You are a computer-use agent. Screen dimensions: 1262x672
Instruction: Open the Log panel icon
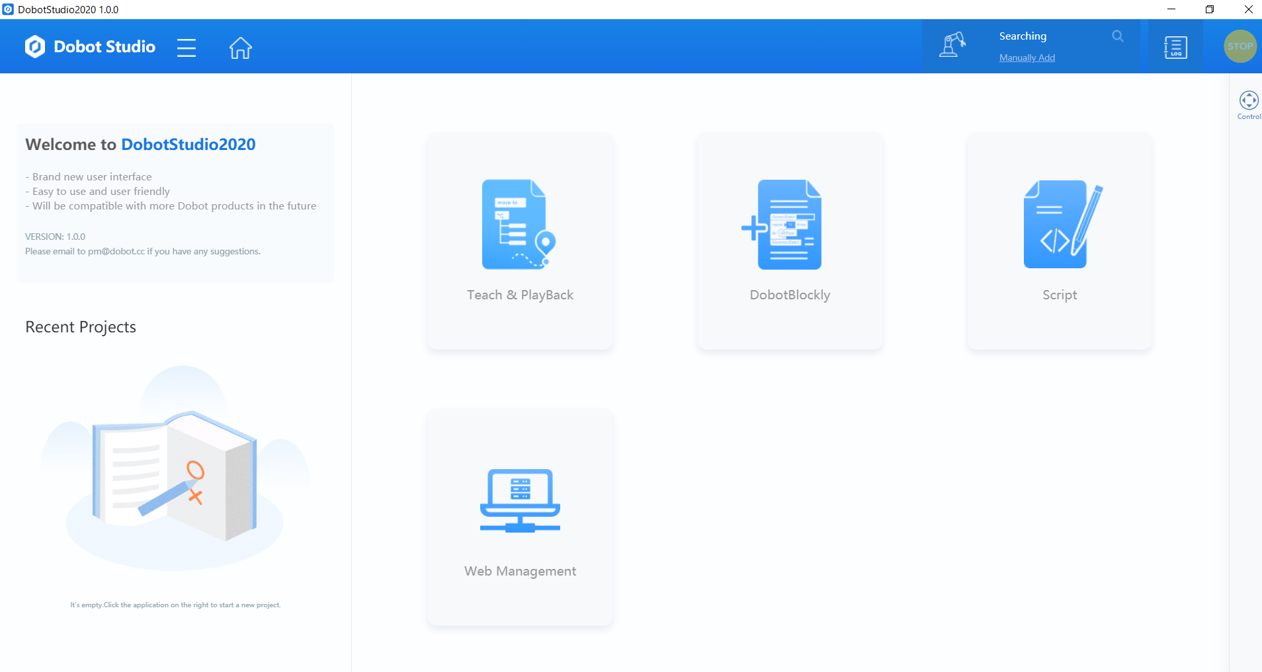click(1175, 47)
